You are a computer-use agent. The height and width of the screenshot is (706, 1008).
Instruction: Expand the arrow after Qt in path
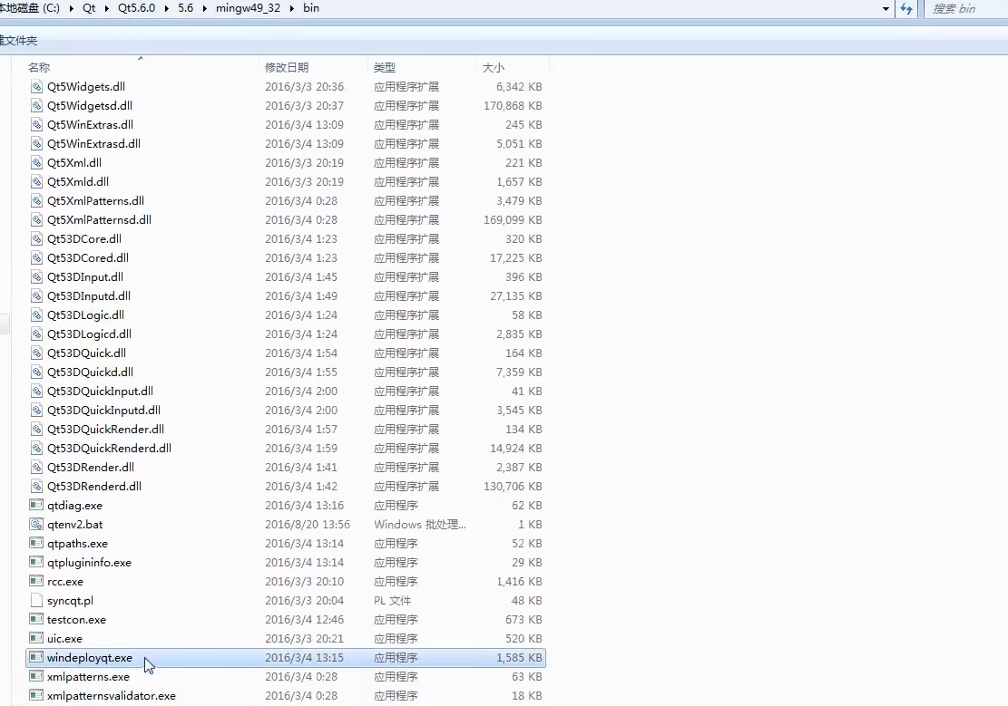[x=107, y=9]
